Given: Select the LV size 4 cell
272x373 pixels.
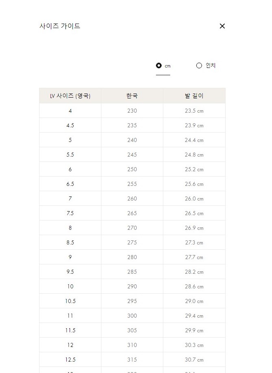Looking at the screenshot, I should (70, 111).
